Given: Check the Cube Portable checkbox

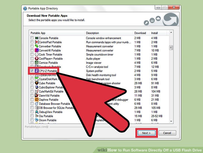Looking at the screenshot, I should point(32,83).
